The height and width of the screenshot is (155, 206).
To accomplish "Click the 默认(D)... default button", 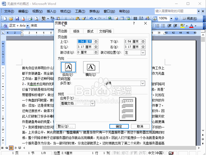I will [x=66, y=126].
